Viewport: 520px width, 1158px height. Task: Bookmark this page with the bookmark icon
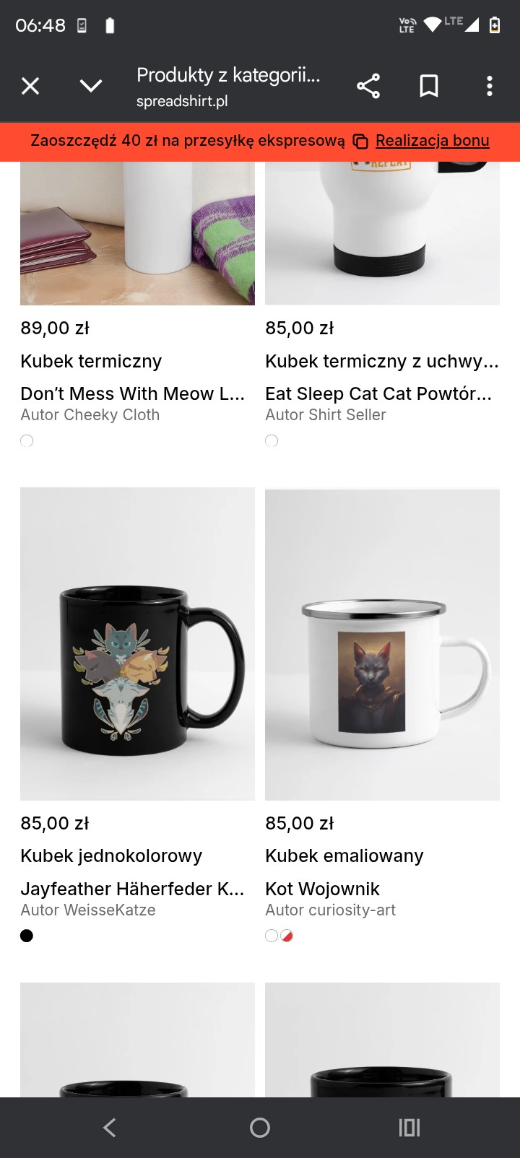pos(429,86)
